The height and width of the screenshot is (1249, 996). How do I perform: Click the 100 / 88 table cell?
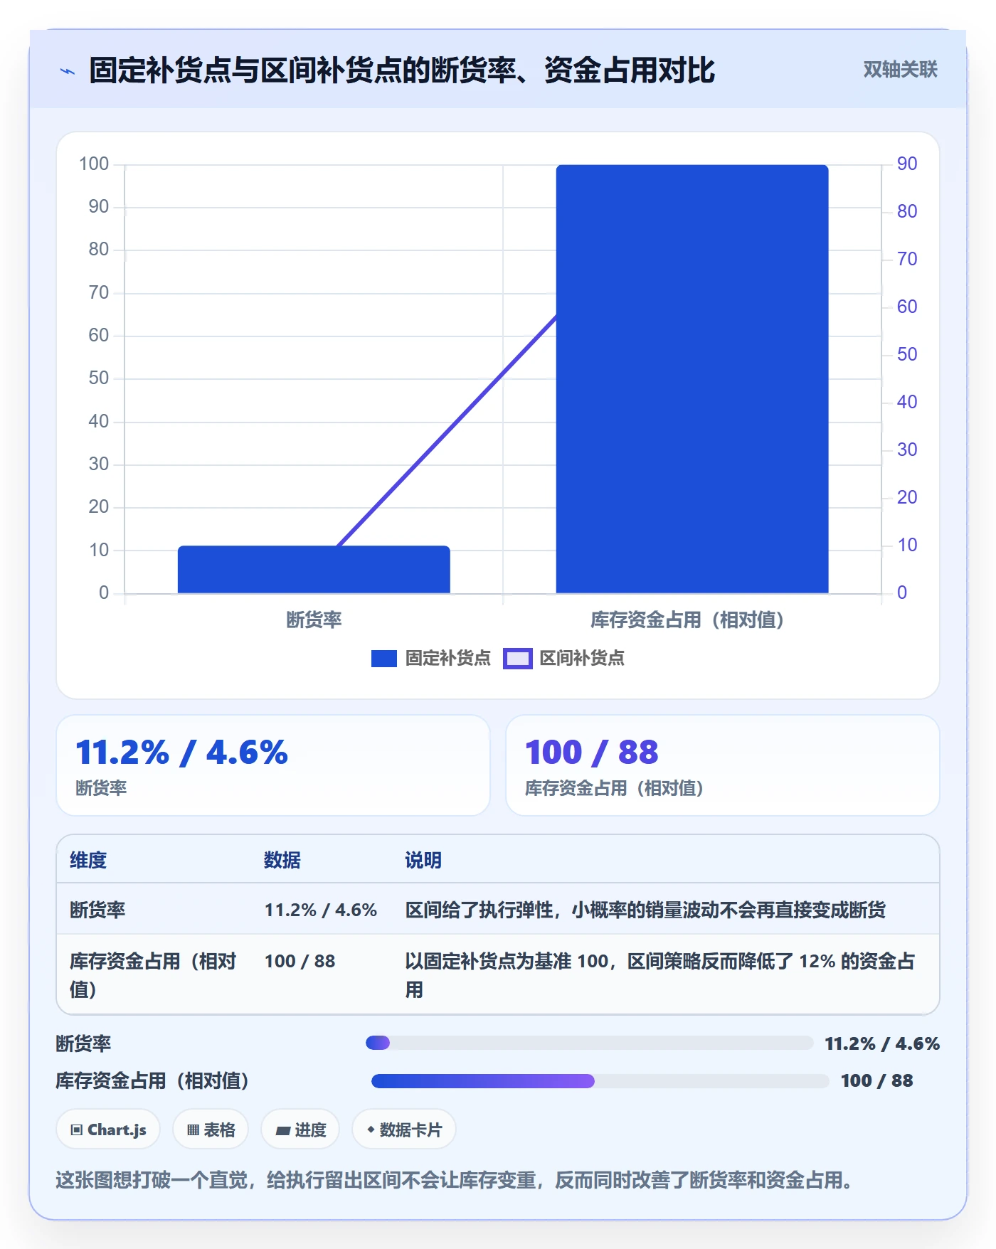point(300,962)
